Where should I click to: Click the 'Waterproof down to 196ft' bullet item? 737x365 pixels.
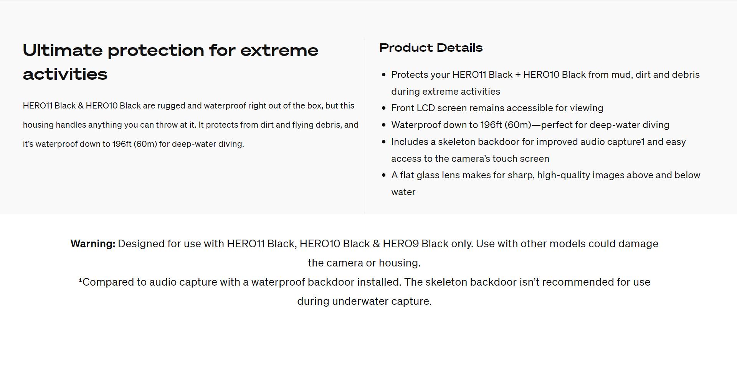pos(530,125)
